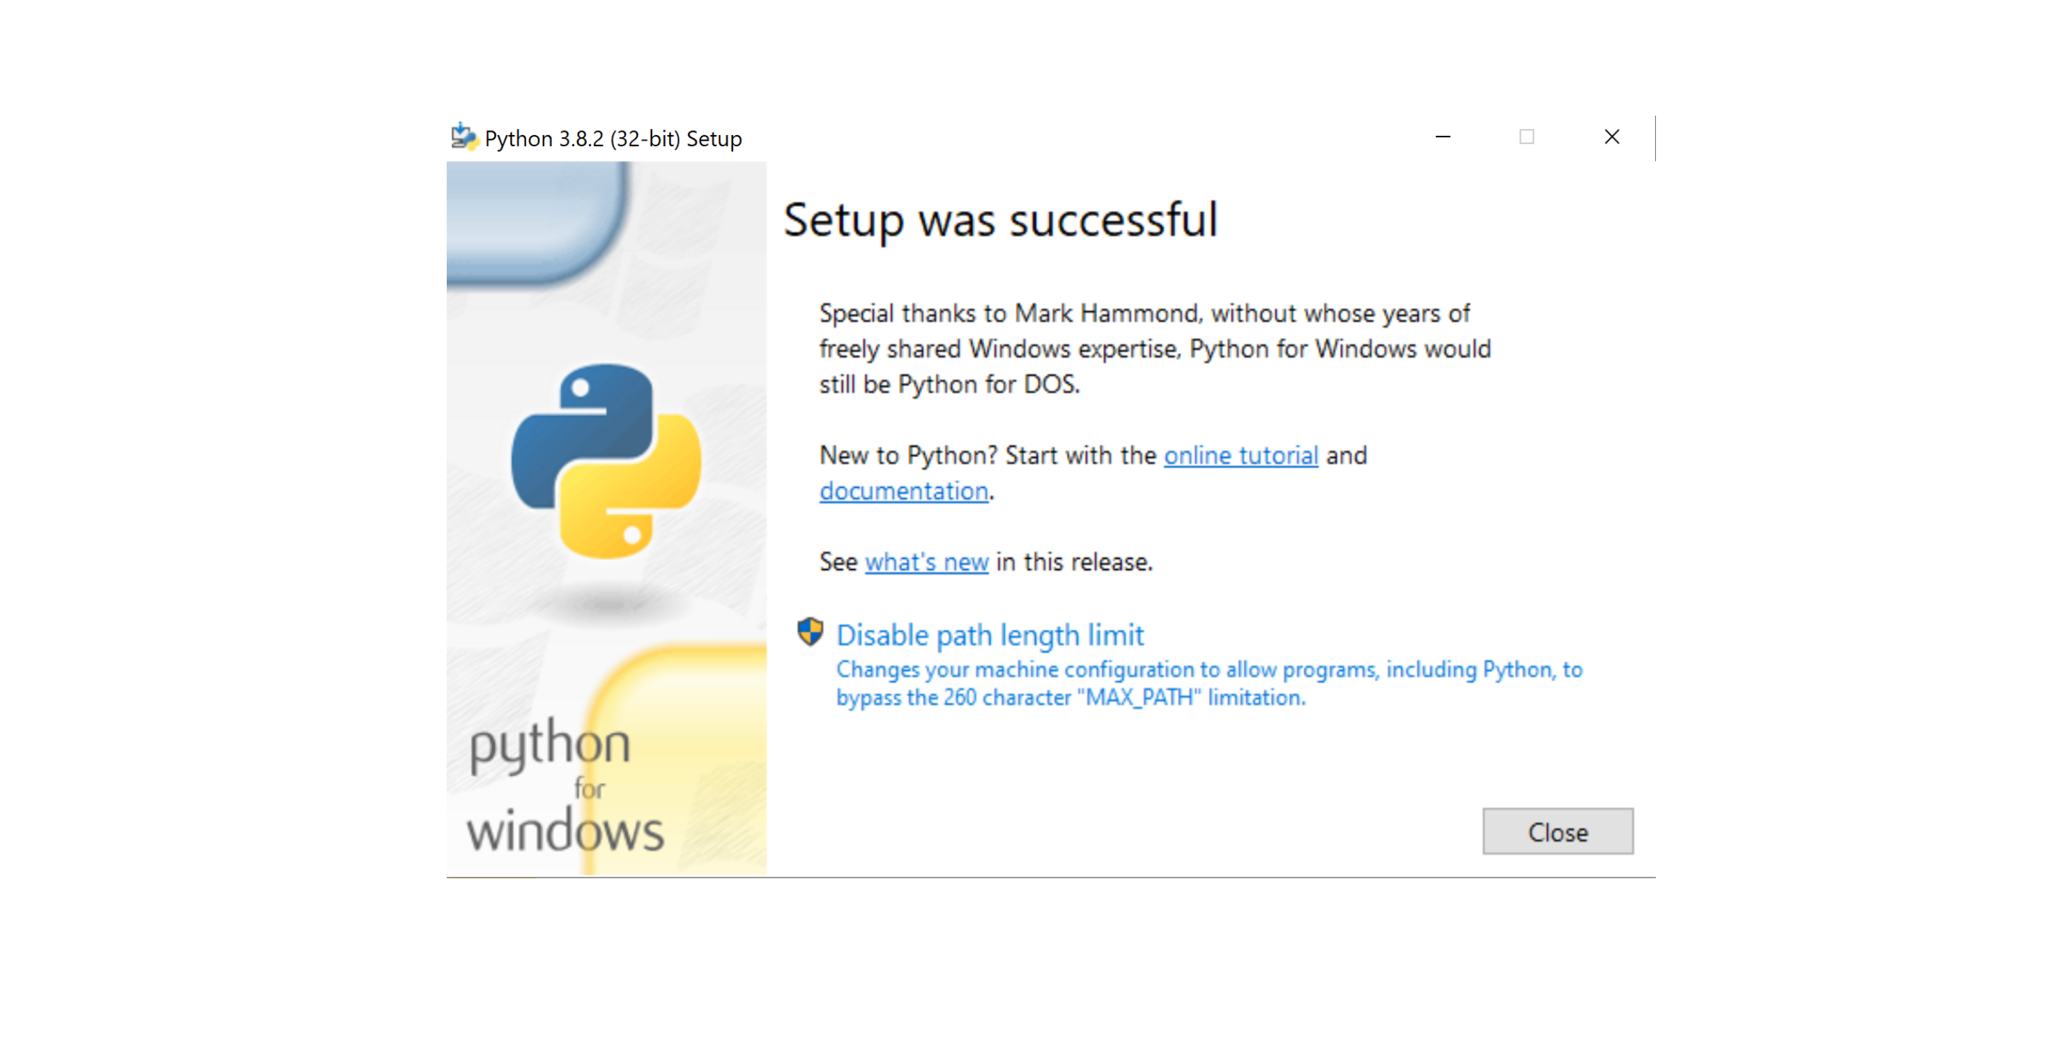The image size is (2049, 1045).
Task: Click the Python logo in sidebar
Action: [606, 461]
